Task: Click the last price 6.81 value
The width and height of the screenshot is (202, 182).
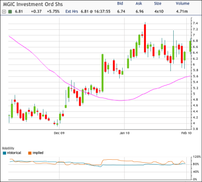Action: click(19, 12)
